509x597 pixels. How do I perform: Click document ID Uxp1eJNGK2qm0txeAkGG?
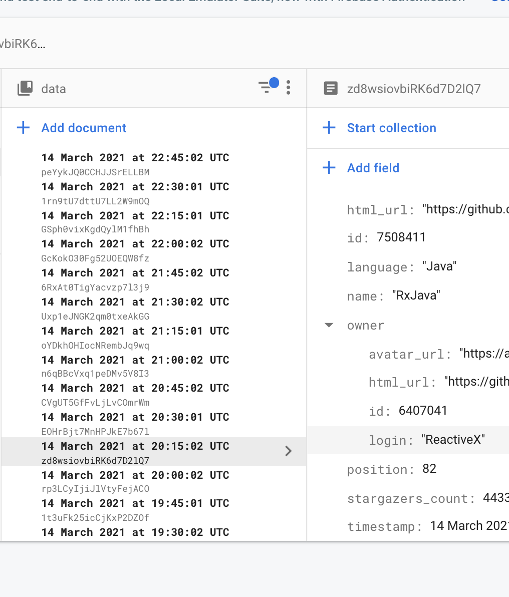click(x=95, y=317)
